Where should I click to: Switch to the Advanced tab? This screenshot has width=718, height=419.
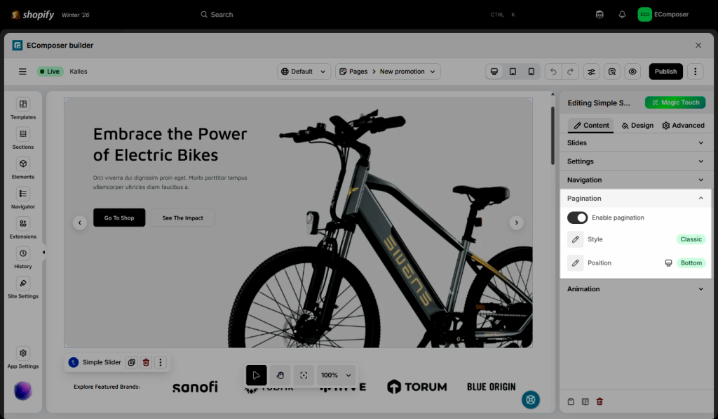pos(683,126)
